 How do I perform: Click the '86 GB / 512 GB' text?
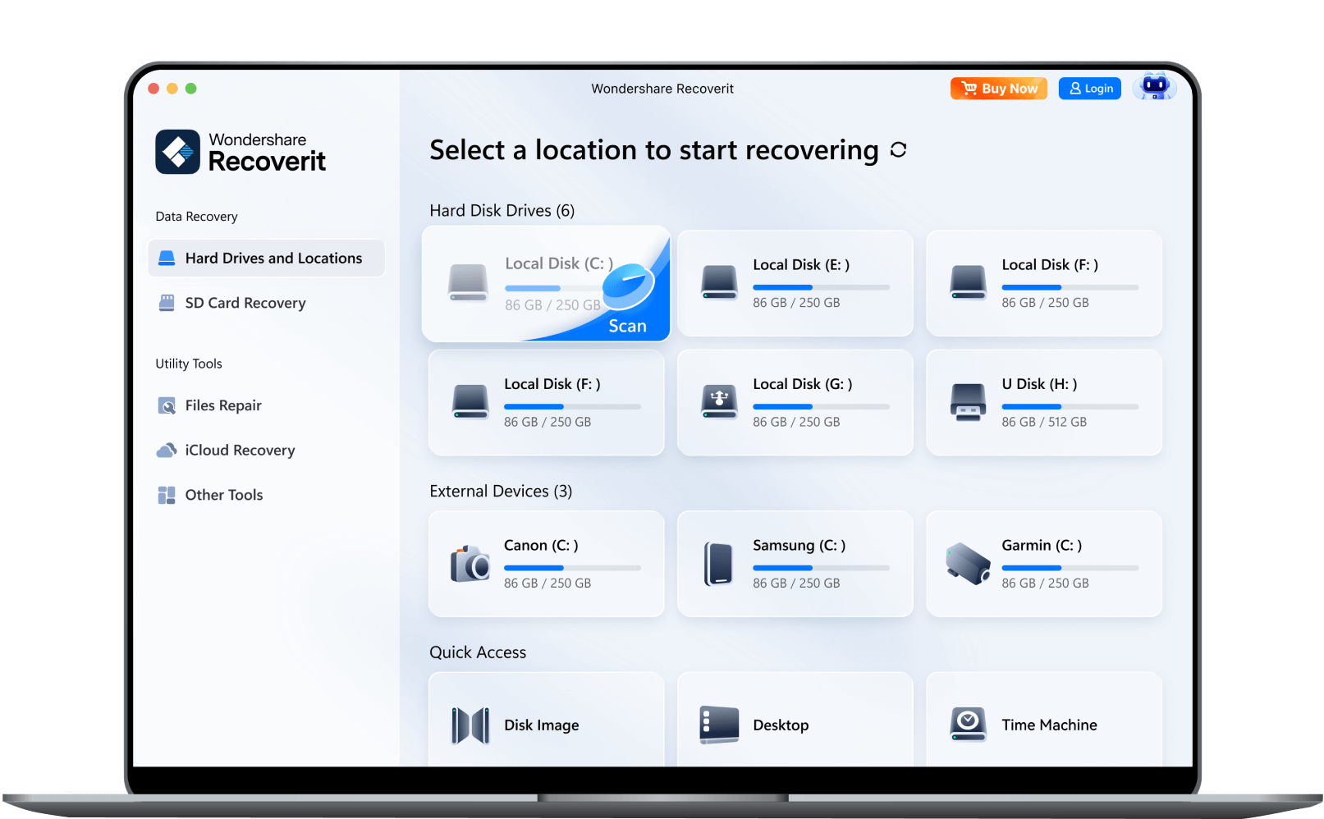click(1043, 422)
